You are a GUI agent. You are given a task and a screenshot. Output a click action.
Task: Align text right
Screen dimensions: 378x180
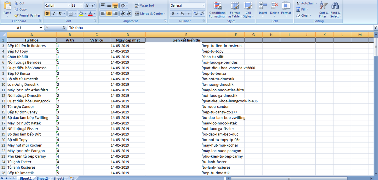115,14
